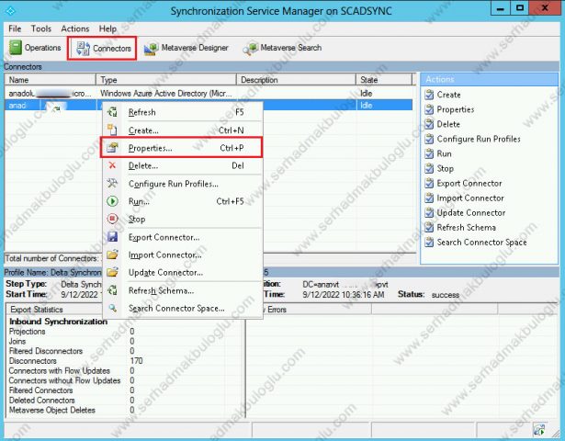Click icon beside Stop in Actions pane
The height and width of the screenshot is (441, 565).
429,169
